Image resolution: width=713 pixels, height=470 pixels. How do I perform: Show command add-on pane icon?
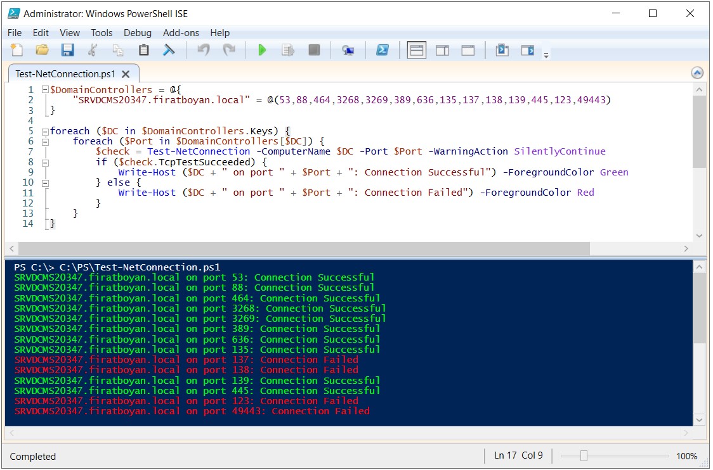[528, 50]
